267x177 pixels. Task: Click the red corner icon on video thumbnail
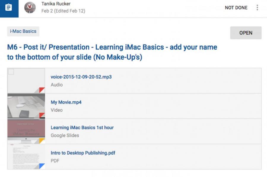(x=42, y=116)
